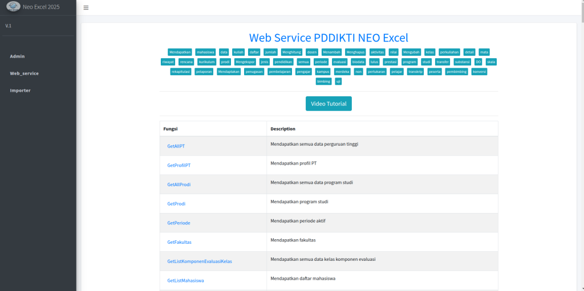Filter by the kuliah tag
This screenshot has height=291, width=584.
[238, 52]
